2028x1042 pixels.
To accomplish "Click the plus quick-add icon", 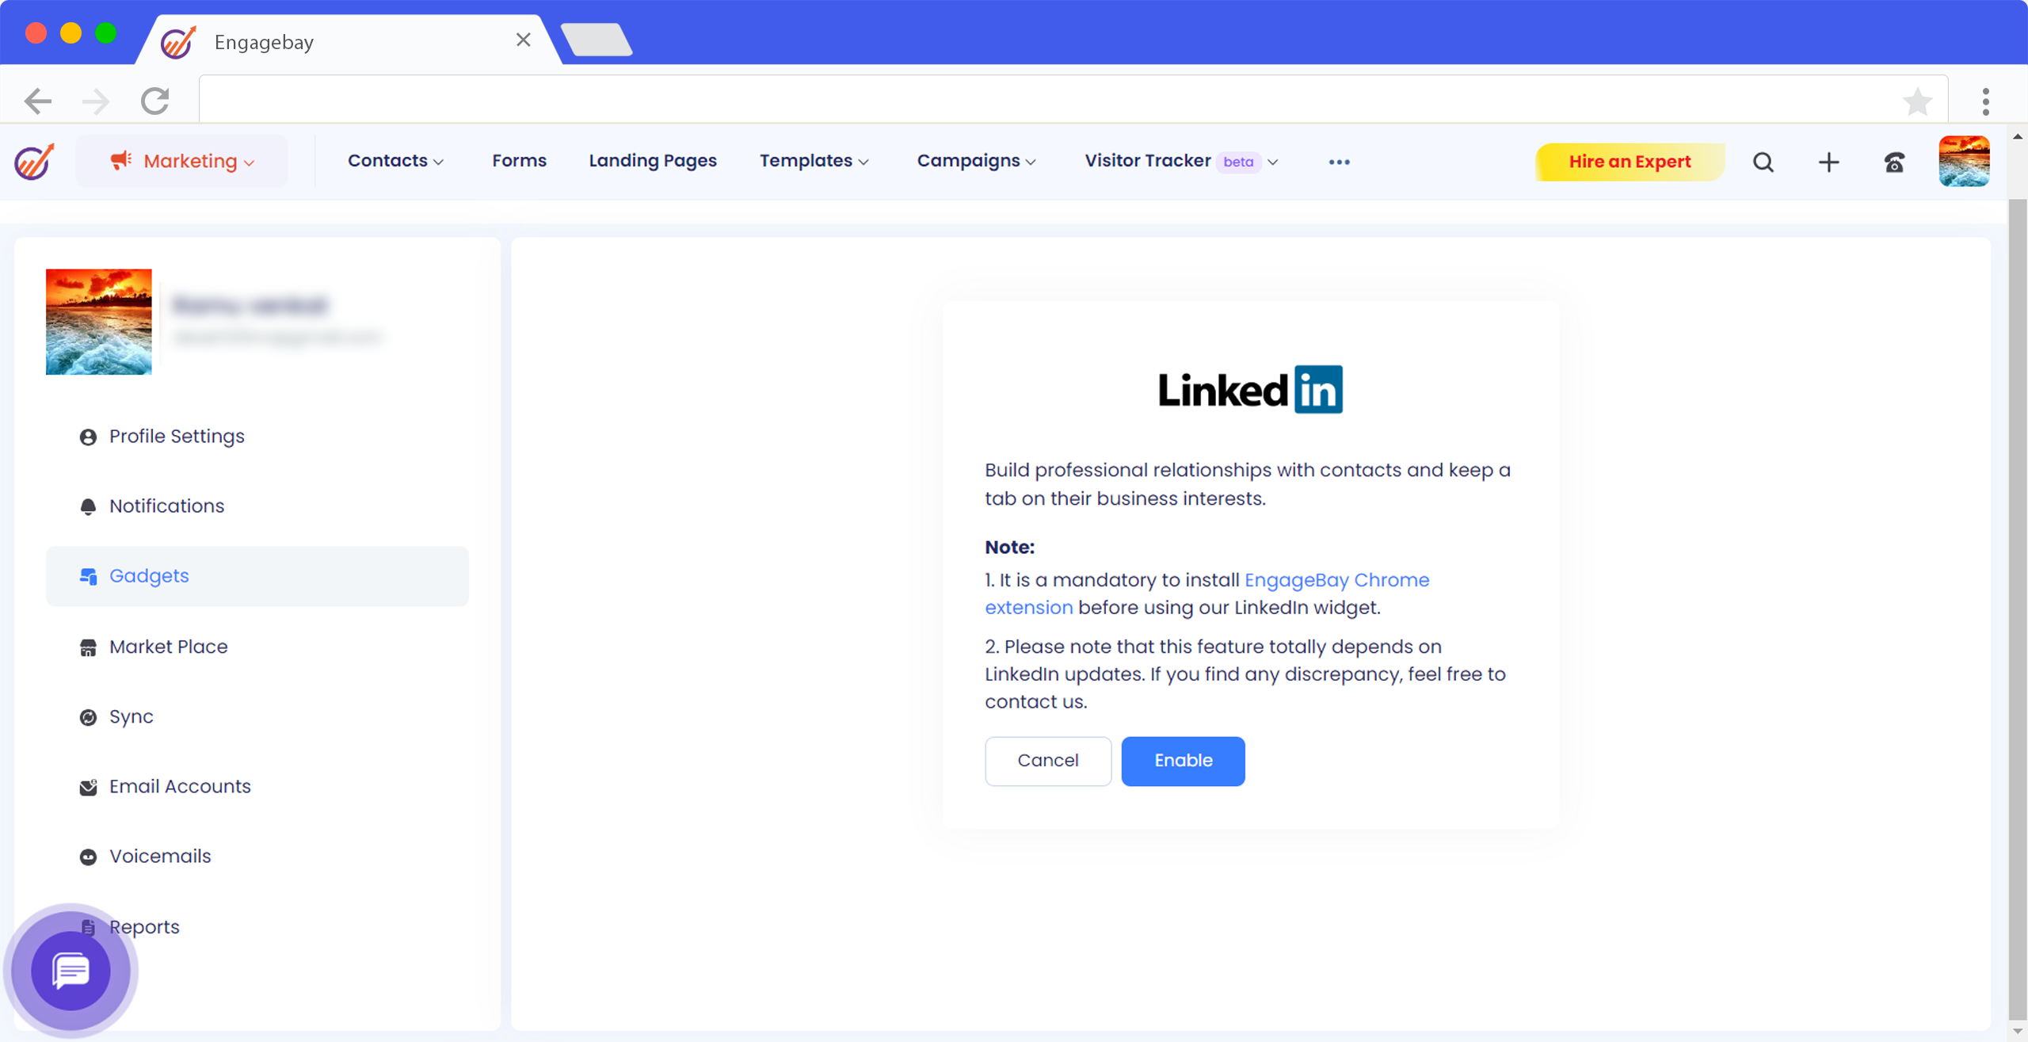I will (x=1828, y=162).
